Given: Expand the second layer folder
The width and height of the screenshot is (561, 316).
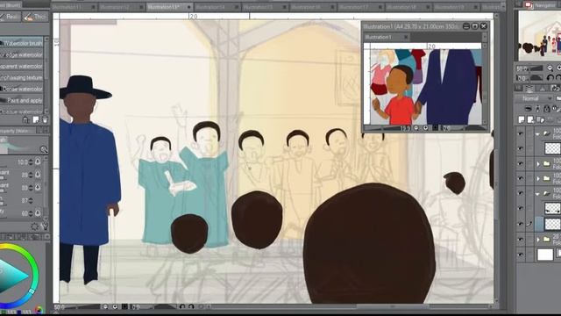Looking at the screenshot, I should coord(537,164).
